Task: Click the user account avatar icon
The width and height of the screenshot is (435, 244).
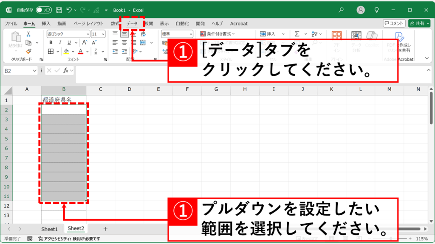Action: point(360,10)
